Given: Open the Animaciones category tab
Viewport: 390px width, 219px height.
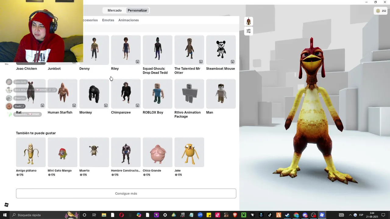Looking at the screenshot, I should (x=129, y=20).
